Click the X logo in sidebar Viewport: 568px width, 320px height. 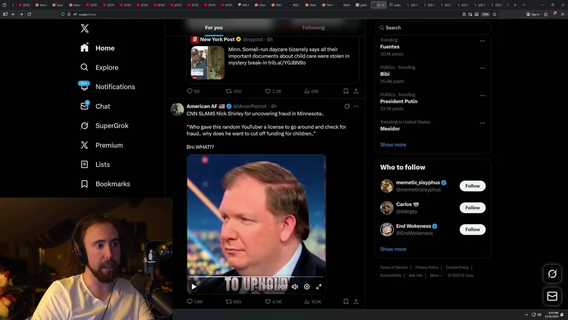(x=85, y=28)
